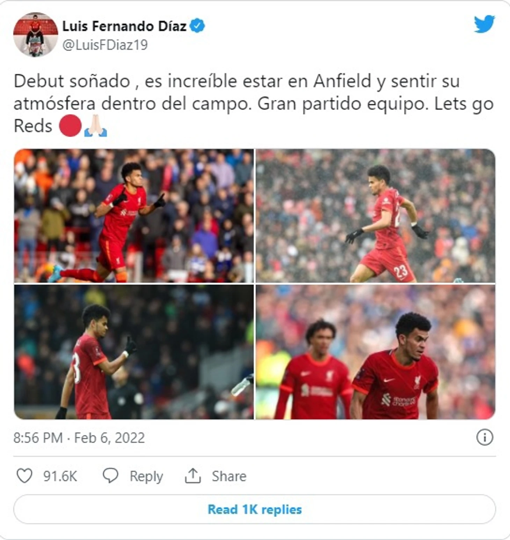
Task: Click the praying hands emoji
Action: coord(95,126)
